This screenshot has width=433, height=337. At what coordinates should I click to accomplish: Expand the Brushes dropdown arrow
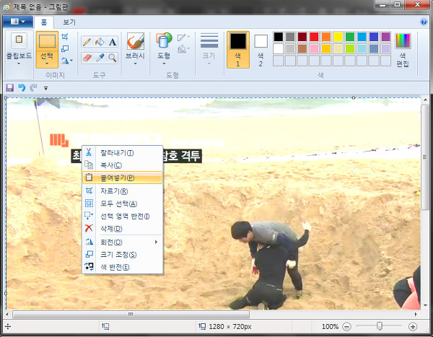(x=136, y=64)
